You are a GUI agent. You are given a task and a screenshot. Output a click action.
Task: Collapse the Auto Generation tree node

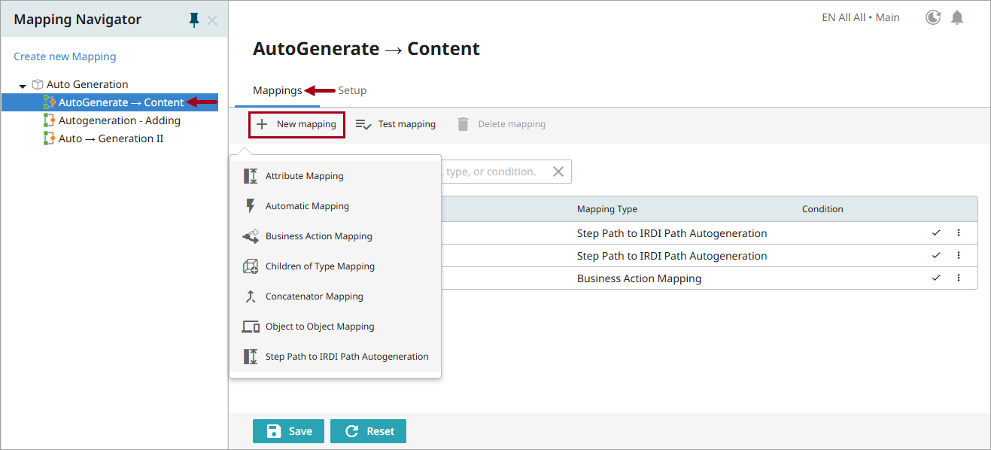point(23,85)
